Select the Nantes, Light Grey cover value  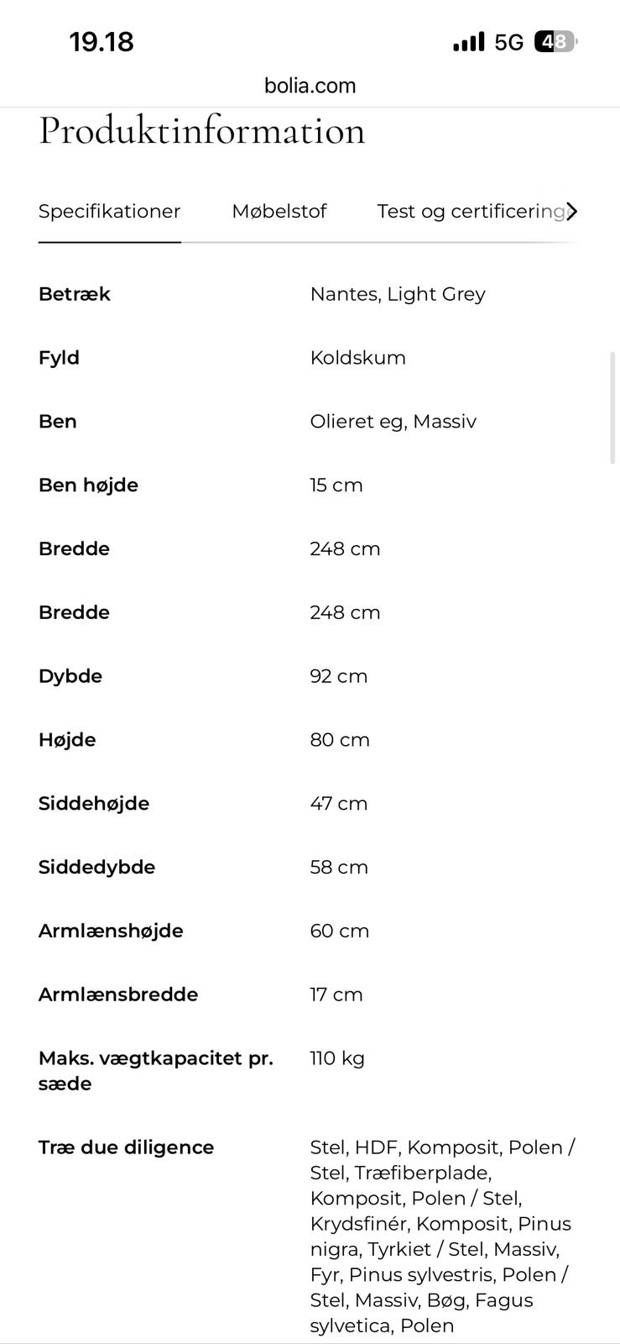point(397,294)
